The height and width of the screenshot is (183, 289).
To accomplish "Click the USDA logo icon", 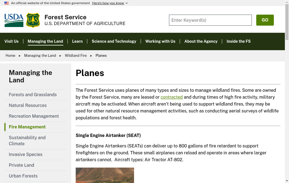I will 14,20.
